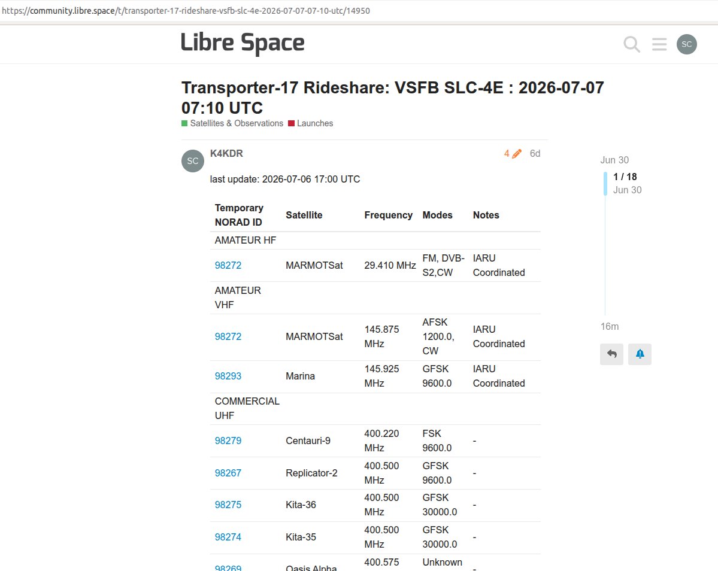The height and width of the screenshot is (571, 718).
Task: Click the AMATEUR VHF section row
Action: tap(375, 298)
